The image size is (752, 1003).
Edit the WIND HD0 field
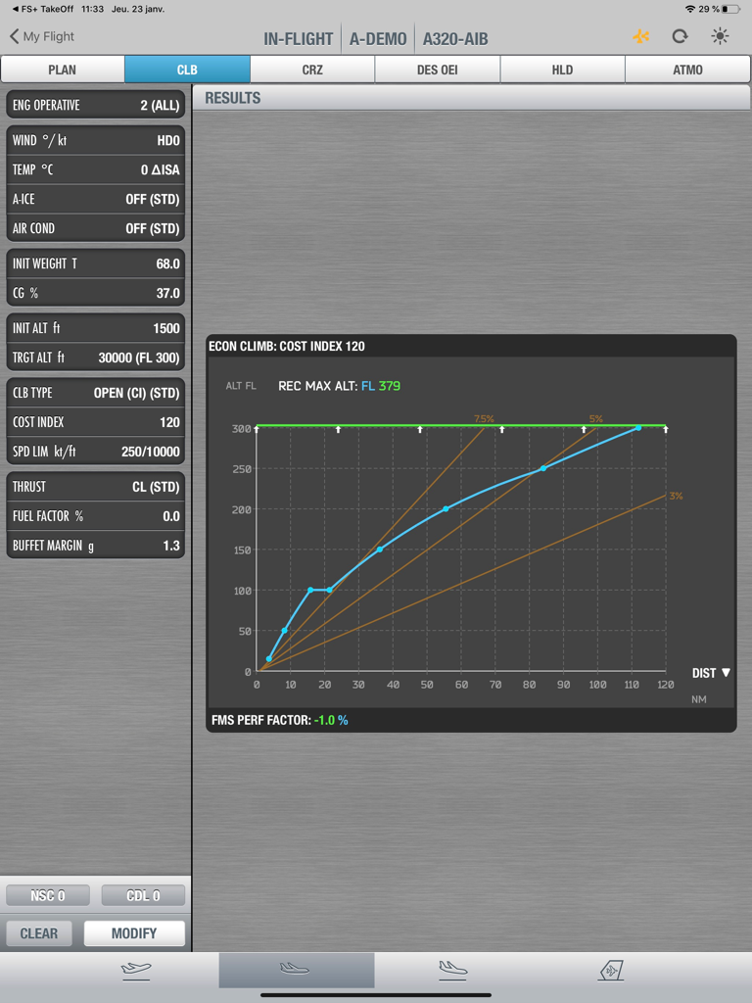pyautogui.click(x=96, y=140)
